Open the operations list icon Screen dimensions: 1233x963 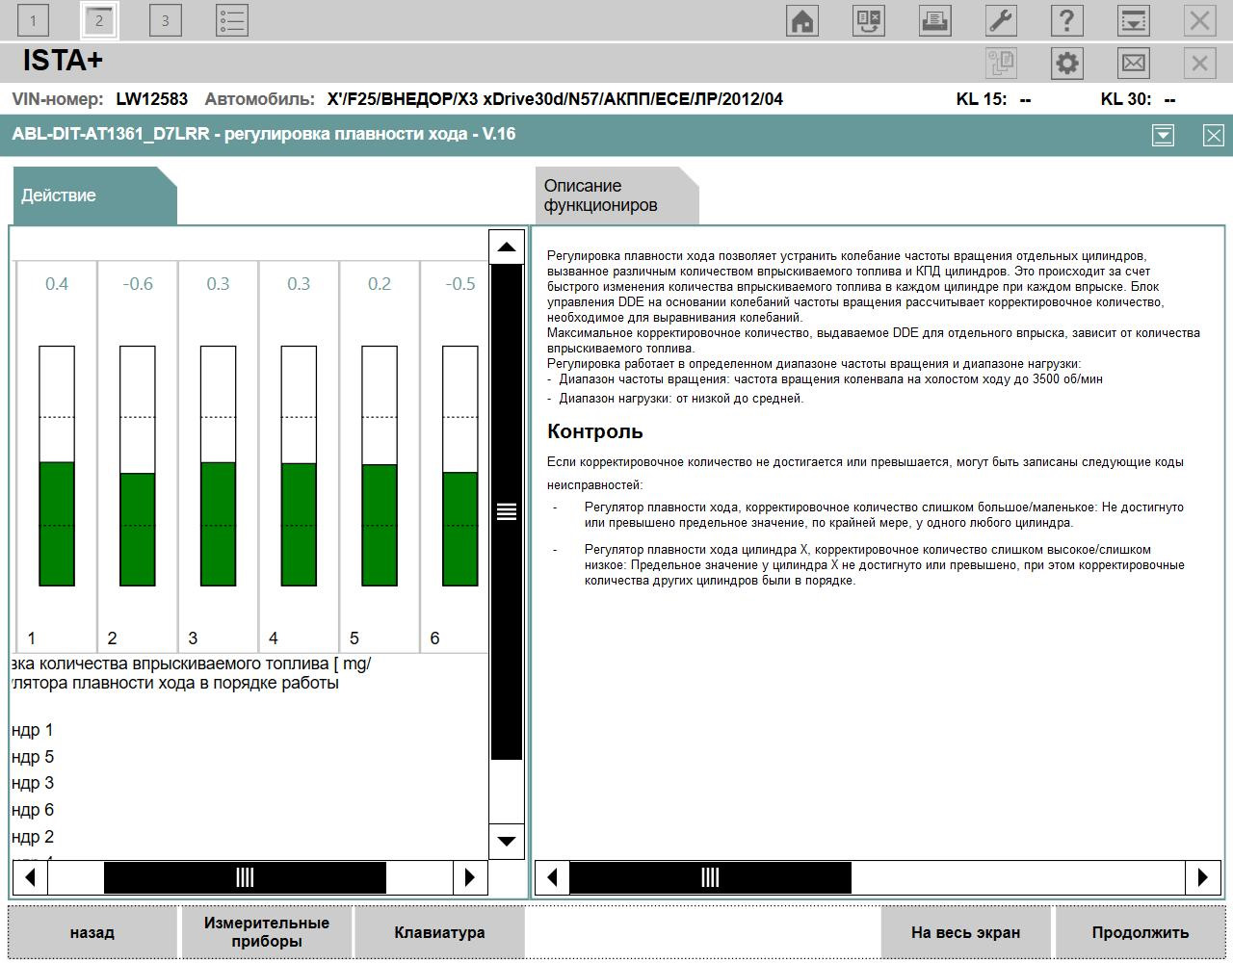pyautogui.click(x=232, y=20)
